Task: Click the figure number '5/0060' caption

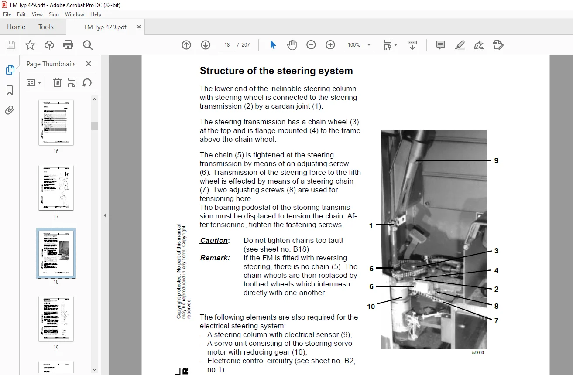Action: 477,353
